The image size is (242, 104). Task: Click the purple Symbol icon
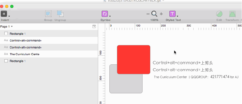coord(105,14)
